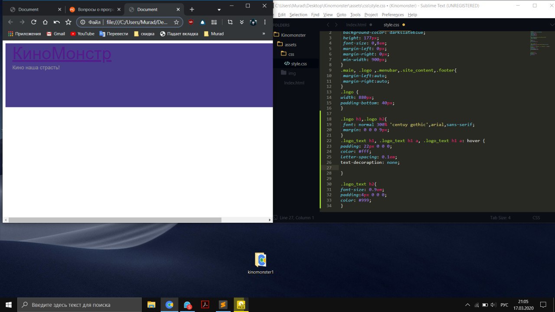Open the Chrome profile avatar
The height and width of the screenshot is (312, 555).
coord(253,22)
